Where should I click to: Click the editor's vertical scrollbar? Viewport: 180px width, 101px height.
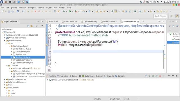pyautogui.click(x=164, y=59)
